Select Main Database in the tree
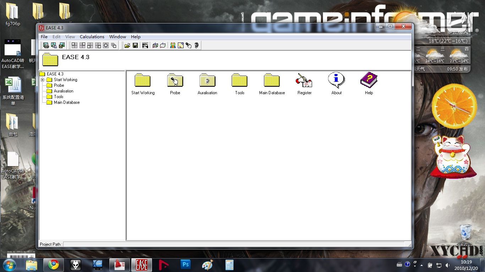Screen dimensions: 485x272 (67, 102)
